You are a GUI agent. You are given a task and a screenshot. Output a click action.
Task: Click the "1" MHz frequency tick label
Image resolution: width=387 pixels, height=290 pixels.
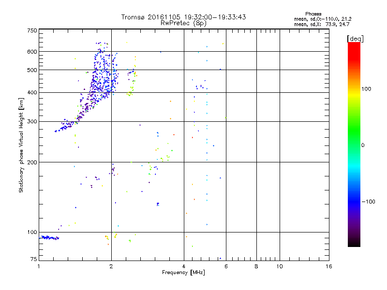(39, 266)
